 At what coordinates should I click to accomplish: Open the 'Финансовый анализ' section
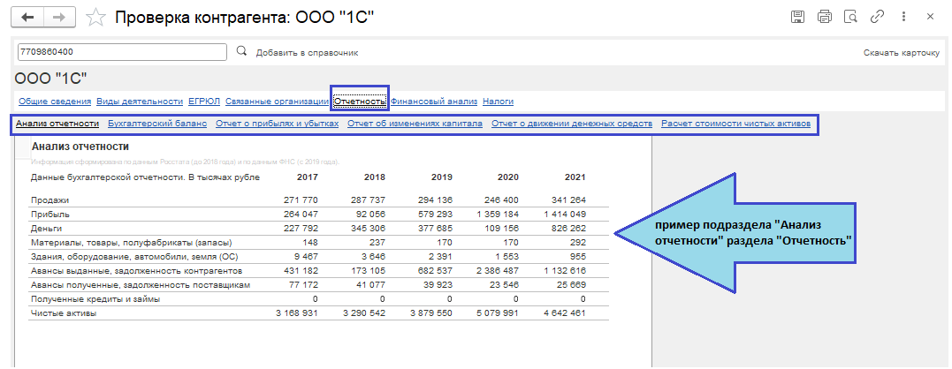point(434,102)
